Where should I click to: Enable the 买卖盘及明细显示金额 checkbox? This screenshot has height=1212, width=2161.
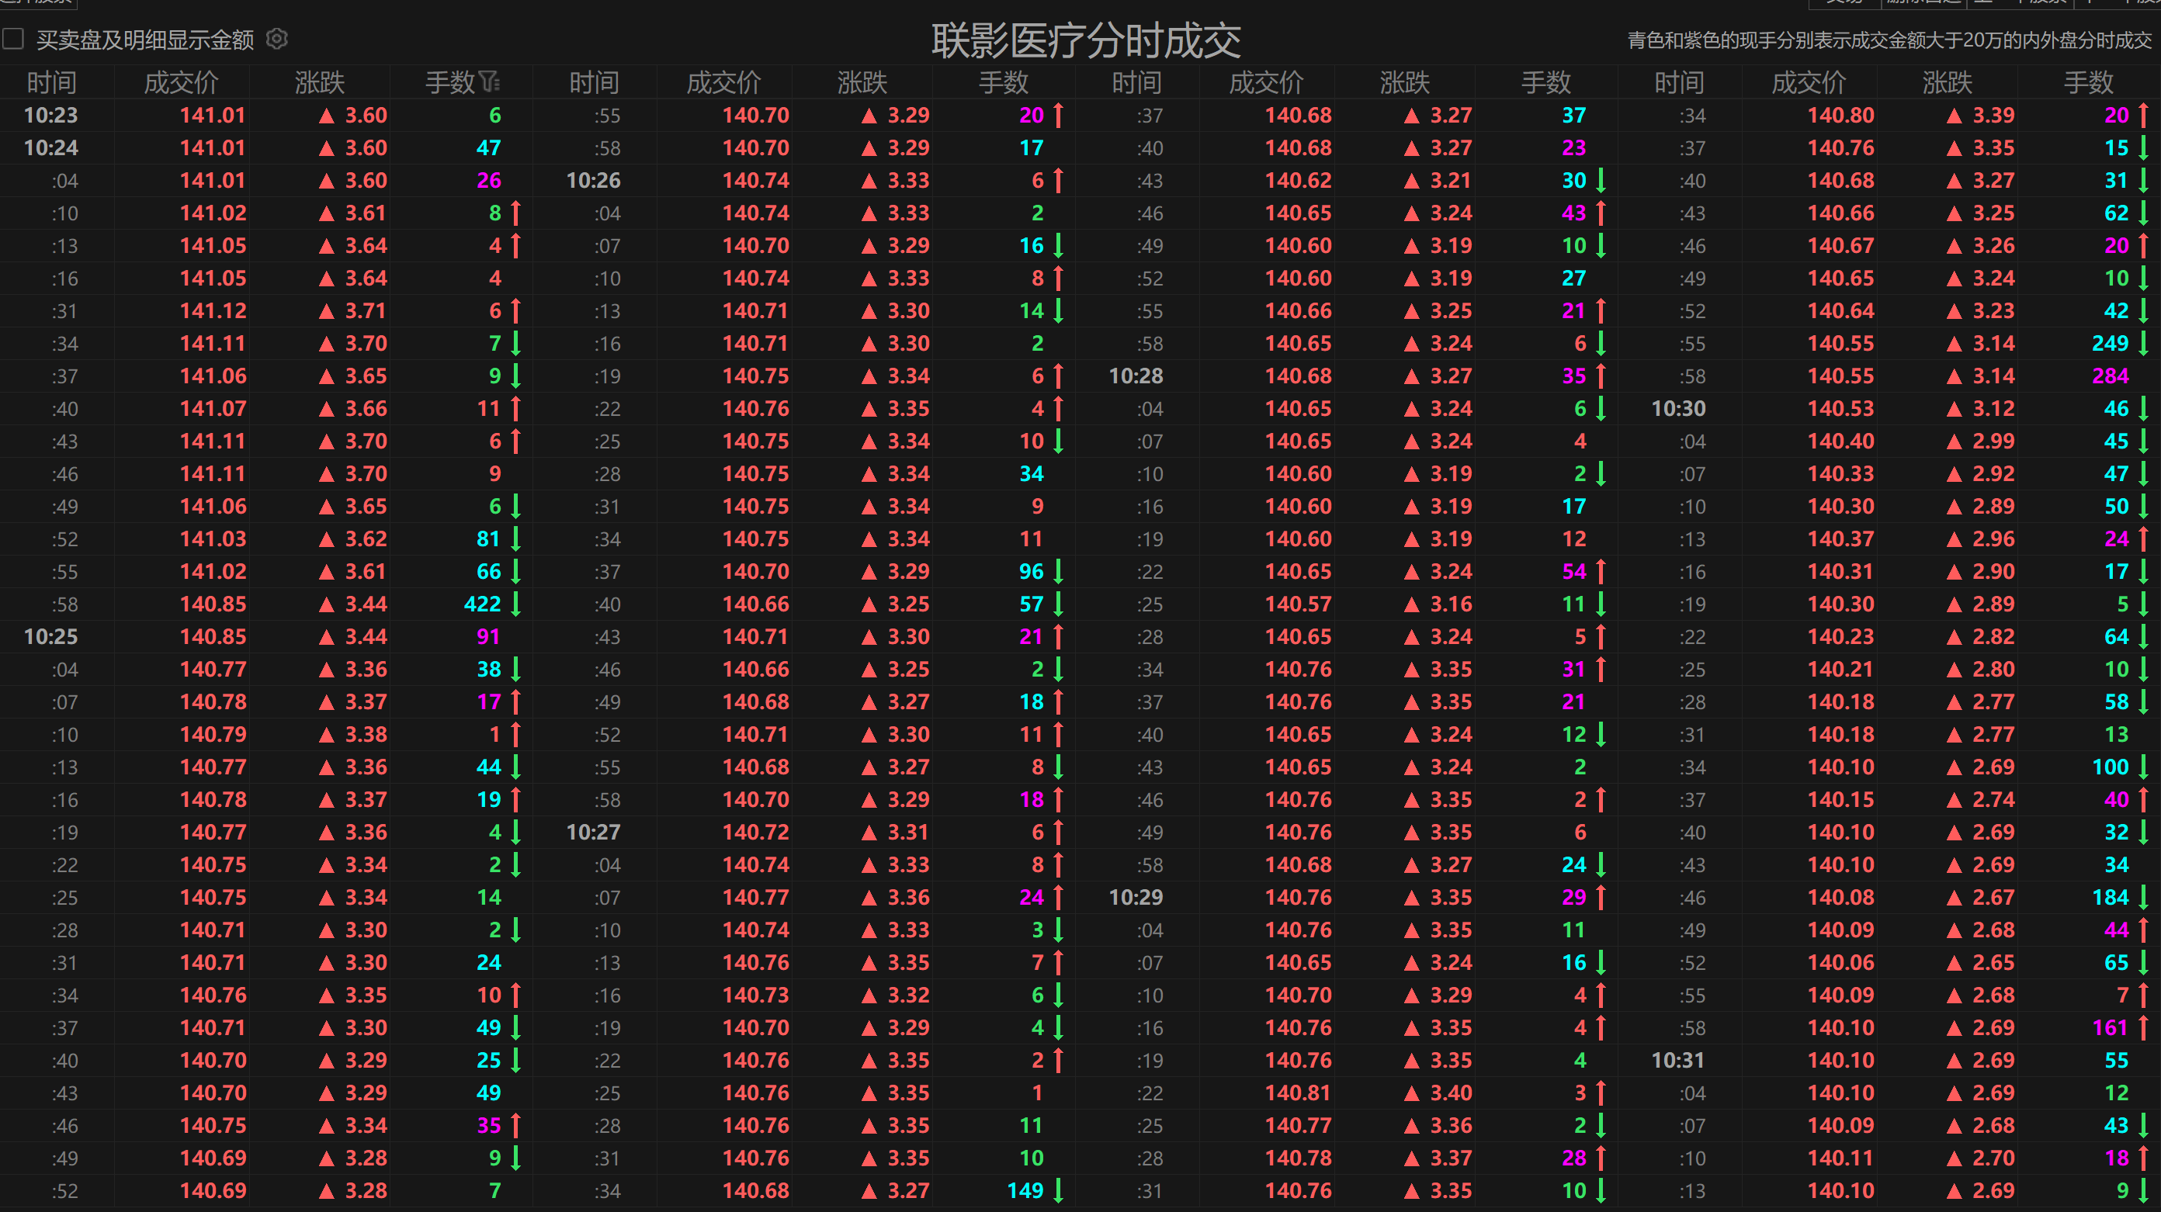(x=12, y=40)
